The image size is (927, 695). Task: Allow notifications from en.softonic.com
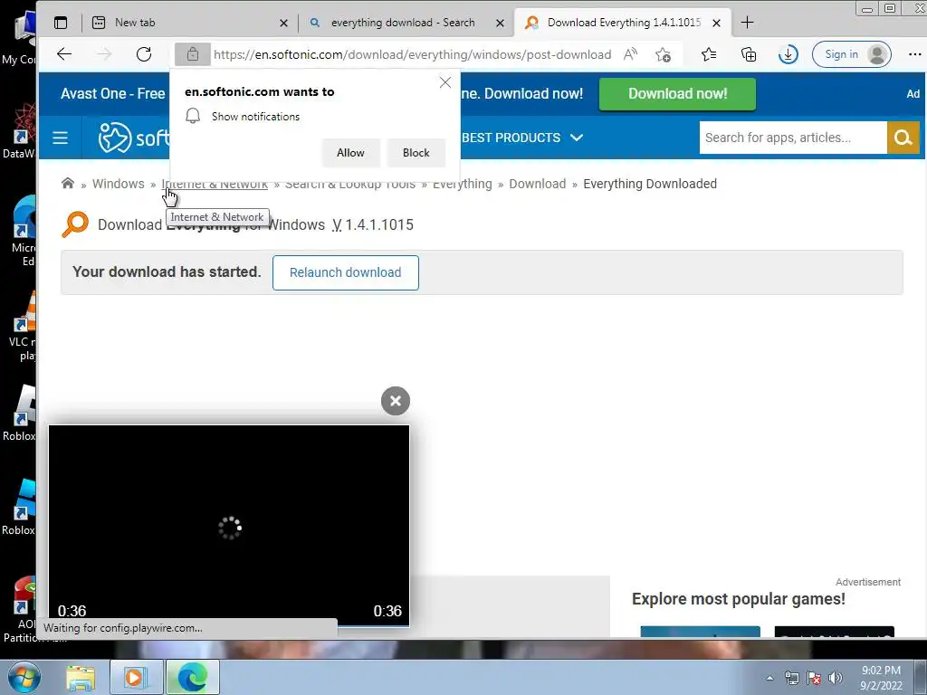[x=350, y=152]
